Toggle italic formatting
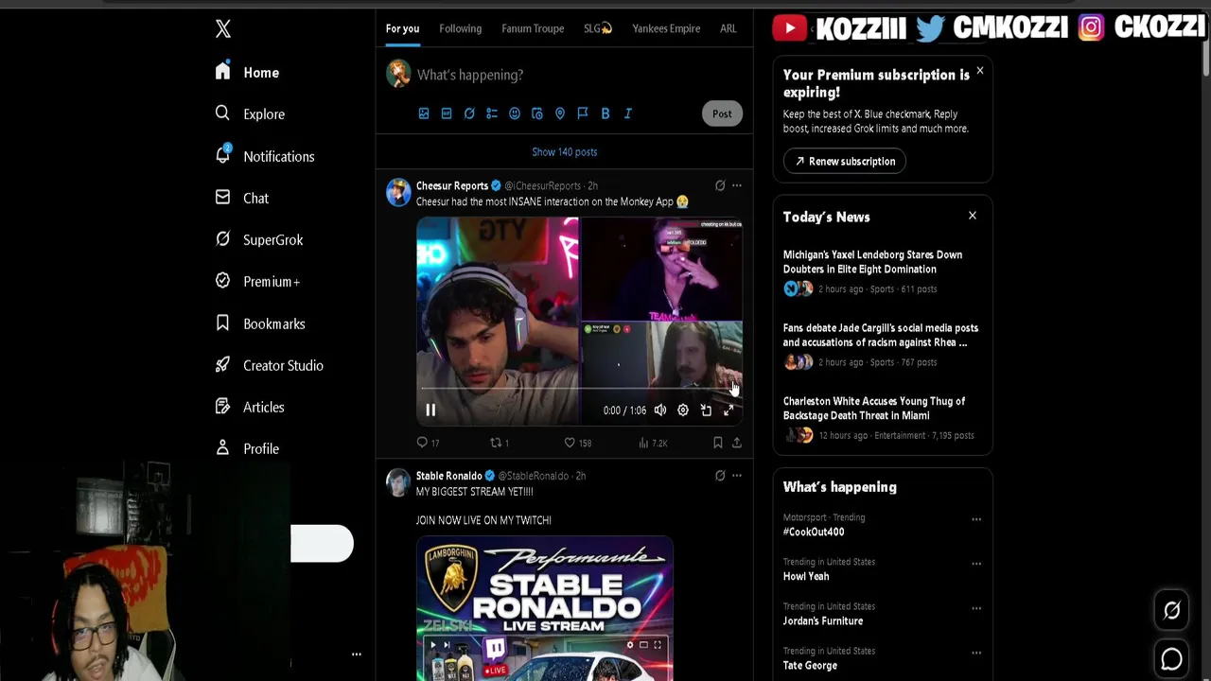 point(628,113)
